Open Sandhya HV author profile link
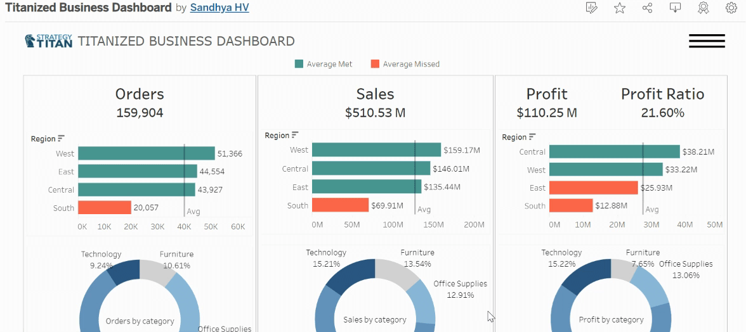This screenshot has width=746, height=332. [219, 8]
